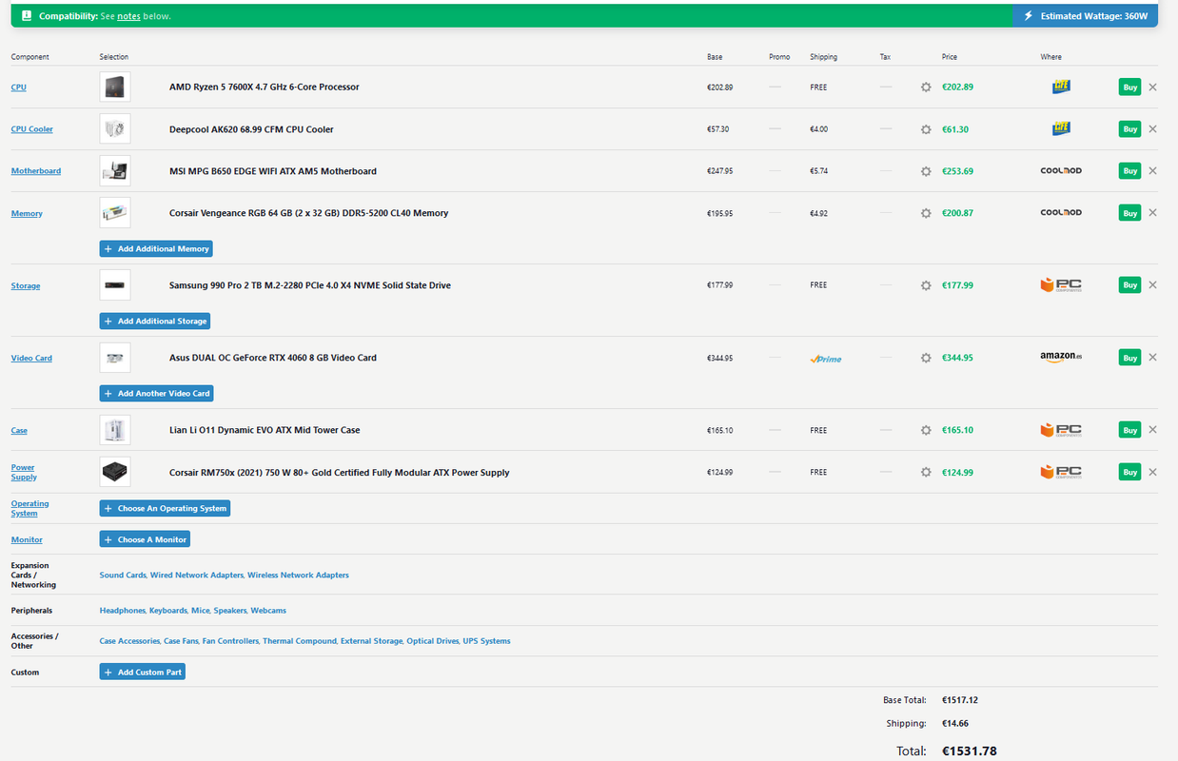Open price settings gear for CPU row
The width and height of the screenshot is (1178, 761).
(926, 88)
